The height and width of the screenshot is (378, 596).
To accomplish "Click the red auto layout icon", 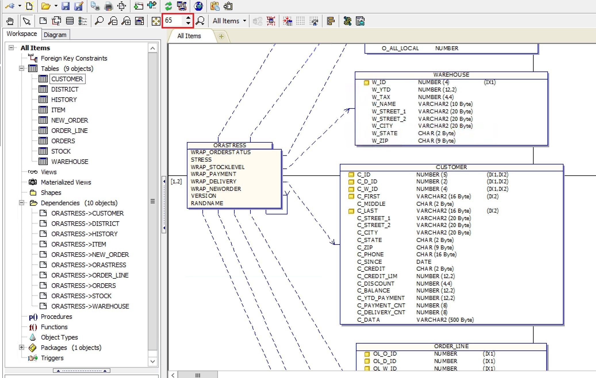I will (x=271, y=21).
